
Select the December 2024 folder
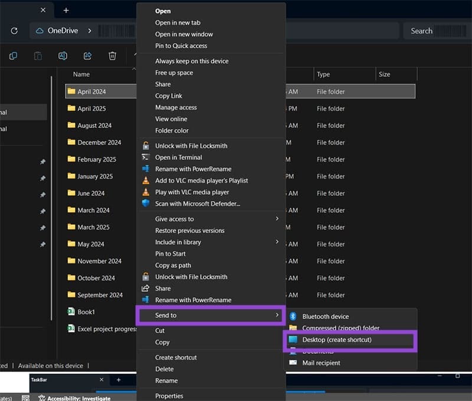click(x=99, y=142)
